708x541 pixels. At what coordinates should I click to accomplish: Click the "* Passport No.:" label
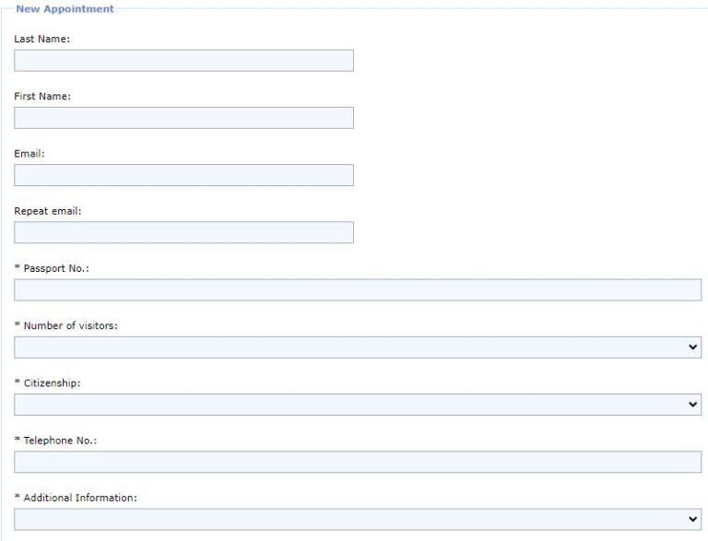[52, 268]
